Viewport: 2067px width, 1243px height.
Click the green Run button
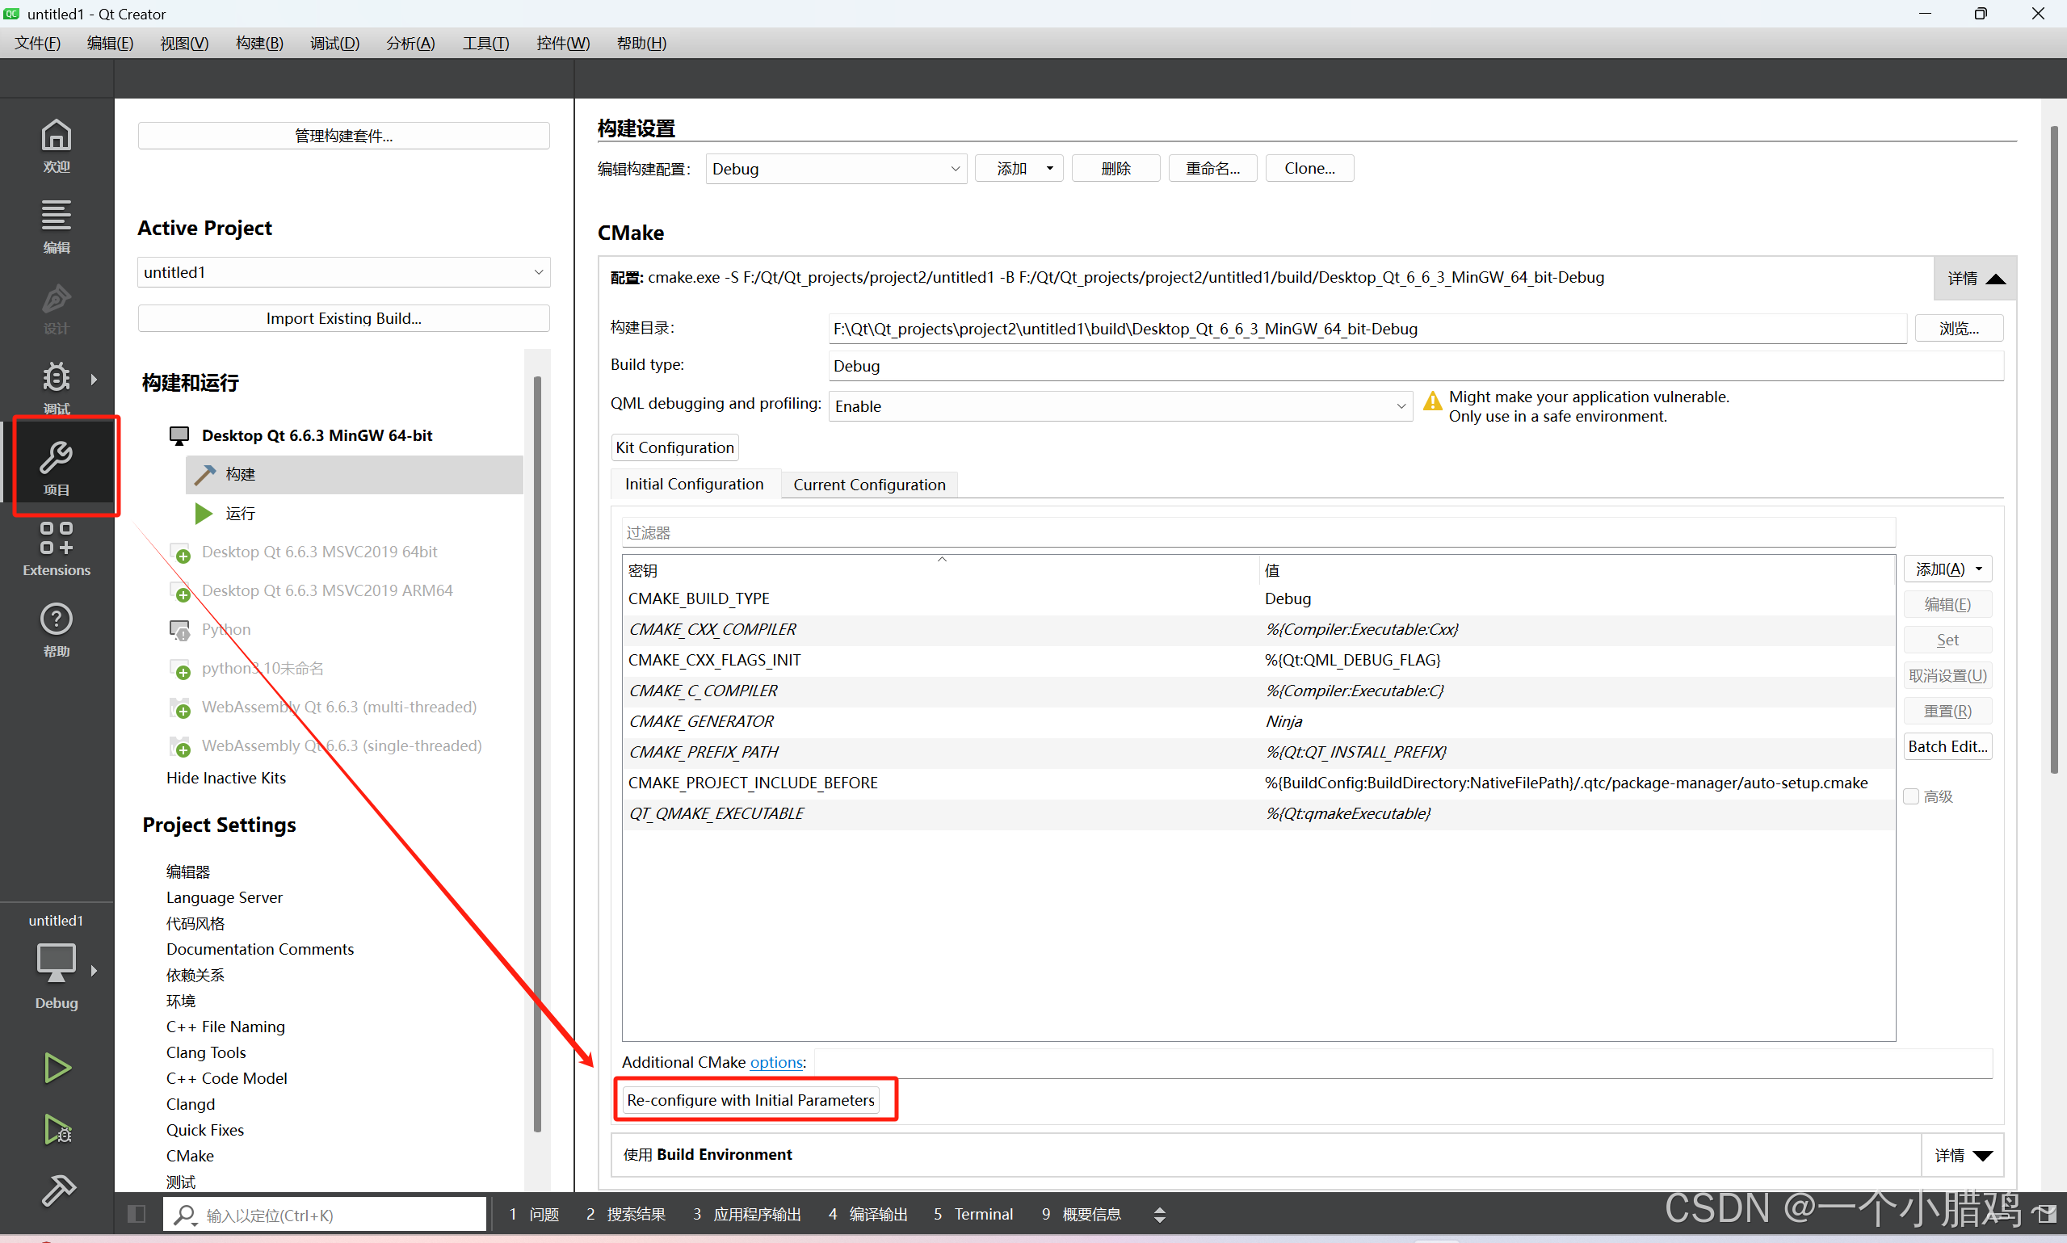click(x=57, y=1068)
